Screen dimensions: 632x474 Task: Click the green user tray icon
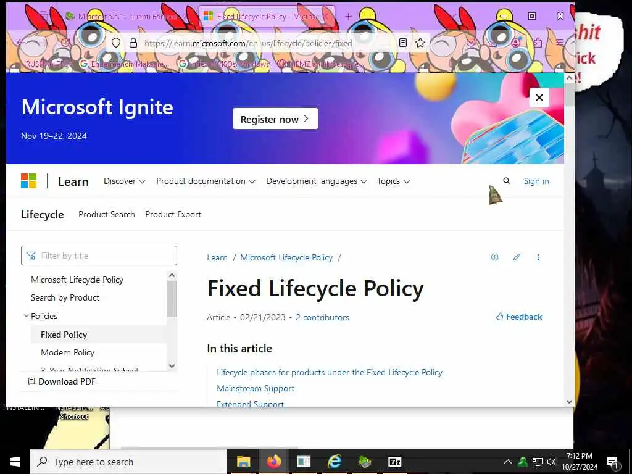point(523,462)
